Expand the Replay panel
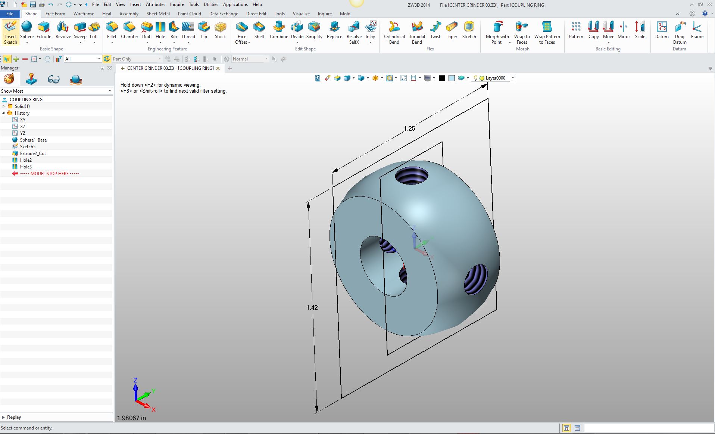 coord(3,417)
